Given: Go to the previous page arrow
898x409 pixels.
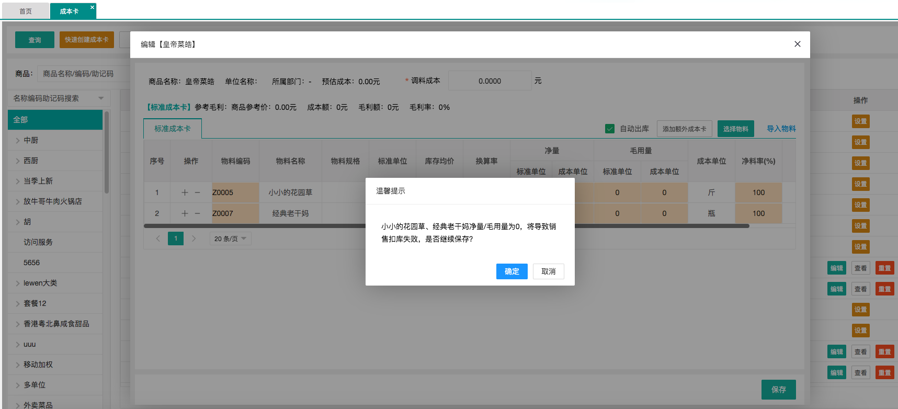Looking at the screenshot, I should (x=158, y=238).
